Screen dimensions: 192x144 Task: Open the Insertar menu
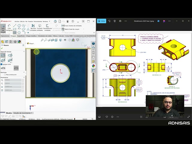[x=31, y=21]
